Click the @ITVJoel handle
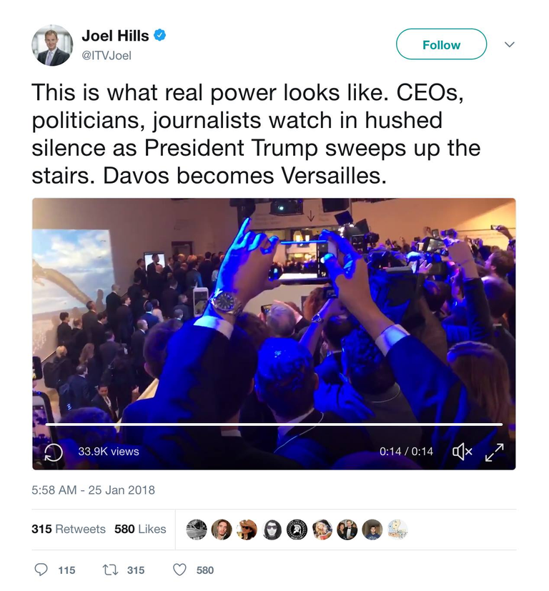The width and height of the screenshot is (549, 591). pos(107,56)
